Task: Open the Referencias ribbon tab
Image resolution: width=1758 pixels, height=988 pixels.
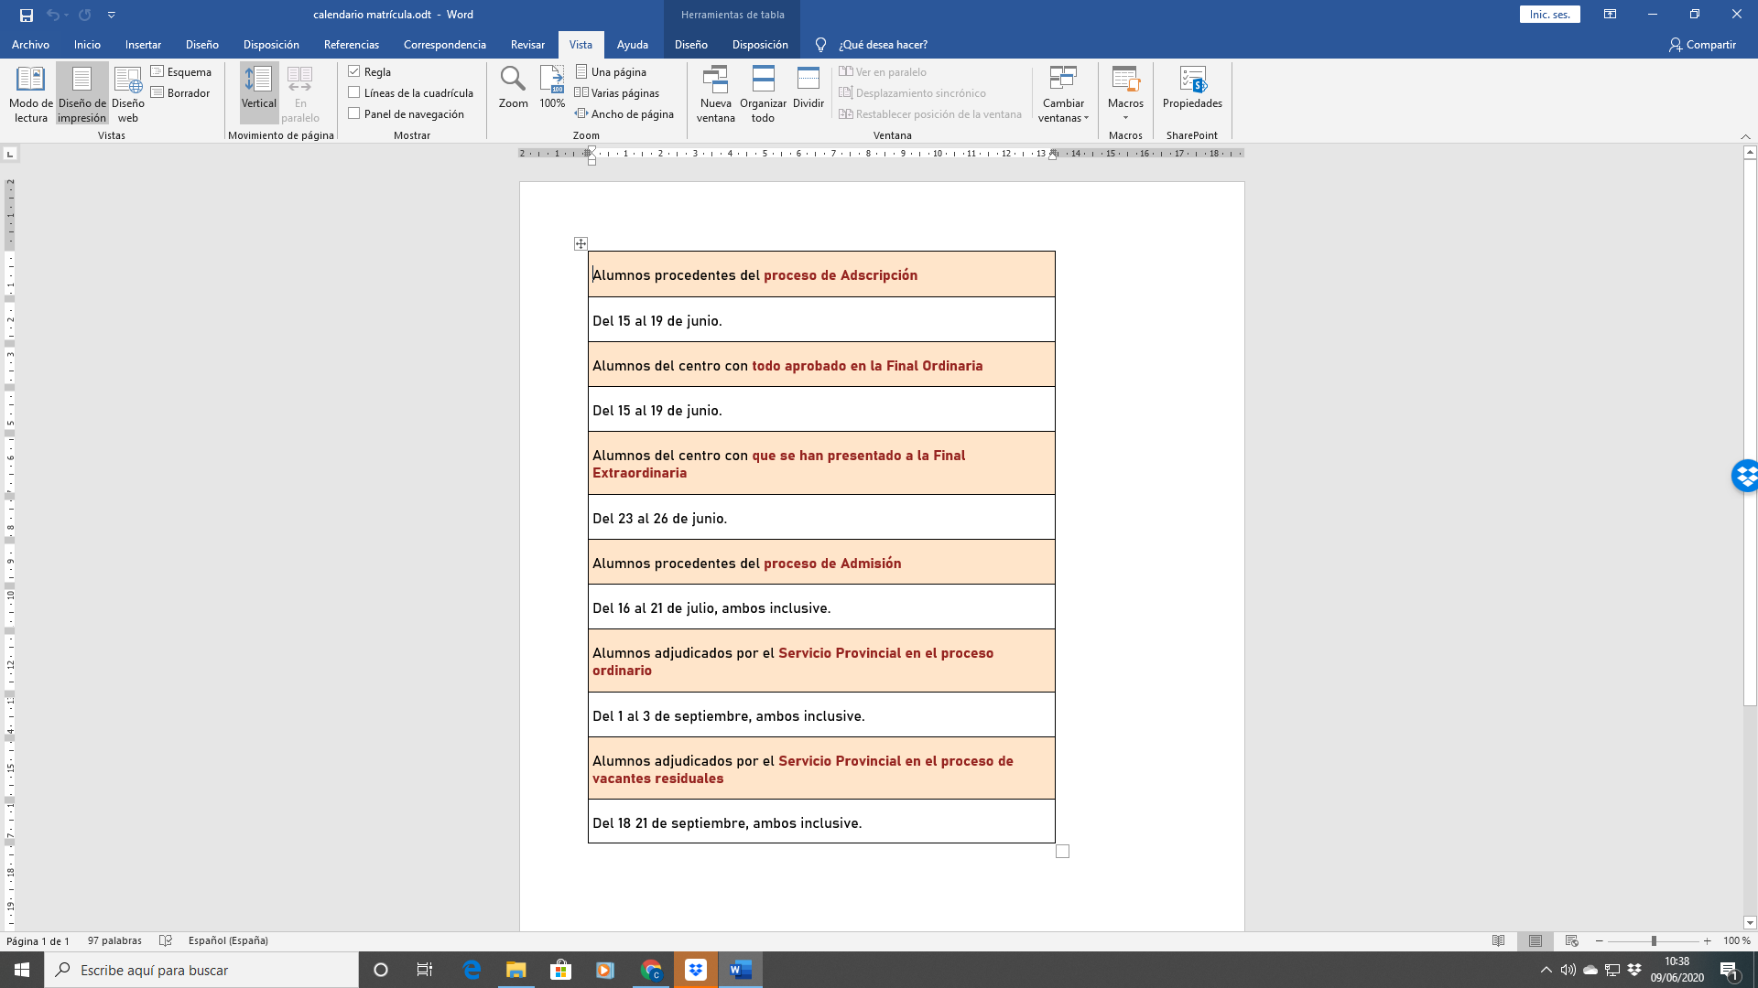Action: [x=351, y=44]
